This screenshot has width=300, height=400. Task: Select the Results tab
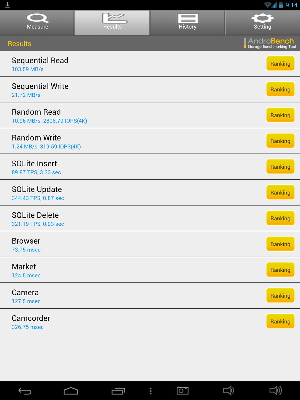[x=112, y=22]
